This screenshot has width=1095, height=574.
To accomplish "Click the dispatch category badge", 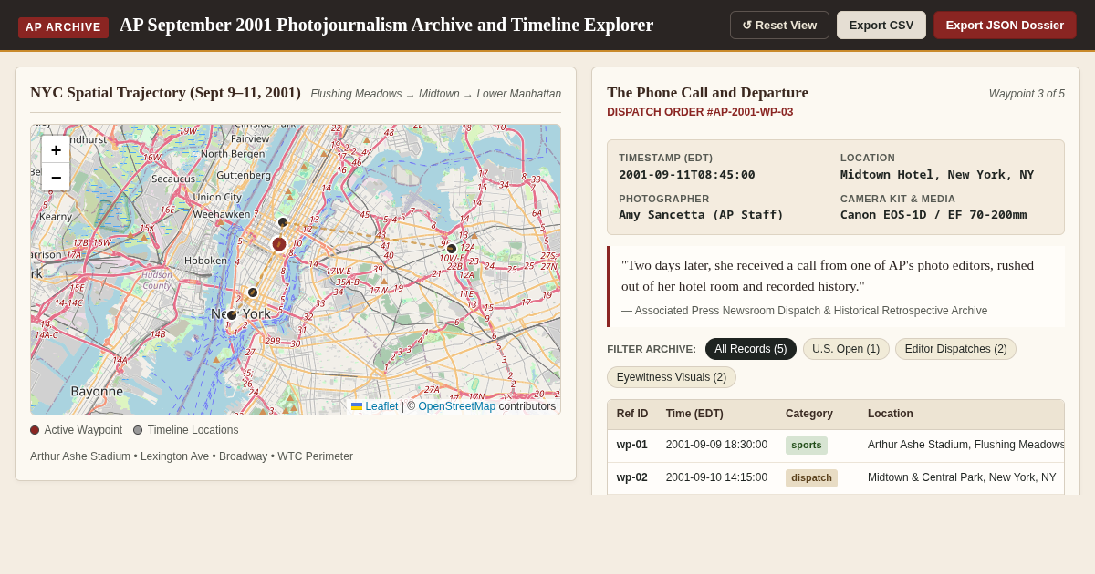I will [811, 478].
